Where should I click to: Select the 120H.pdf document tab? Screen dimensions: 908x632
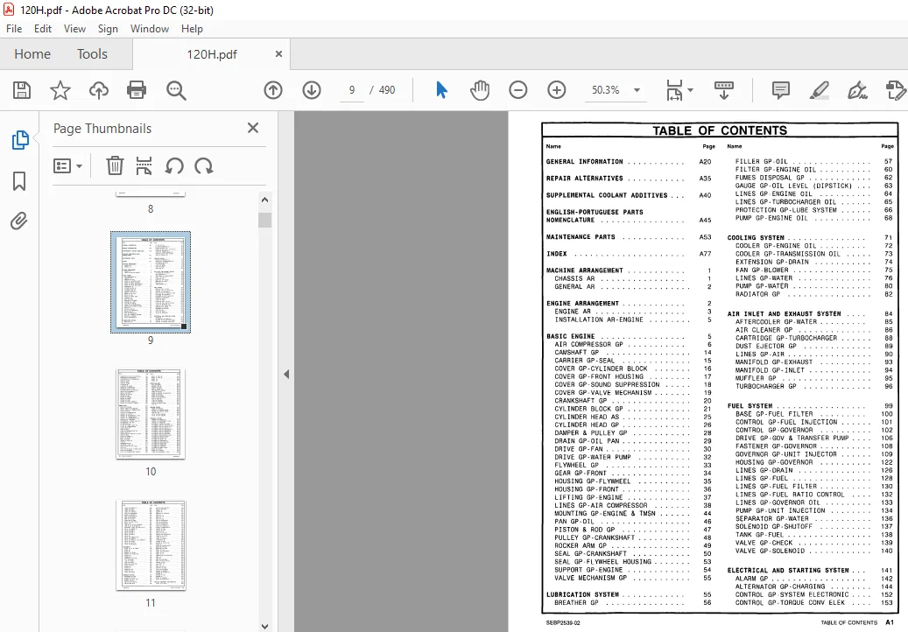pos(211,54)
